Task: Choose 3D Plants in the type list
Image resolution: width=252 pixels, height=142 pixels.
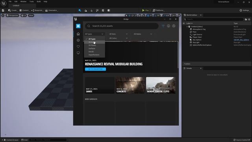Action: pos(94,45)
